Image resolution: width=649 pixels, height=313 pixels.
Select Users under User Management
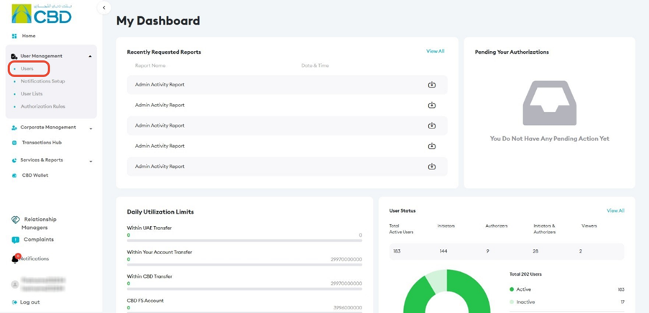pos(27,69)
